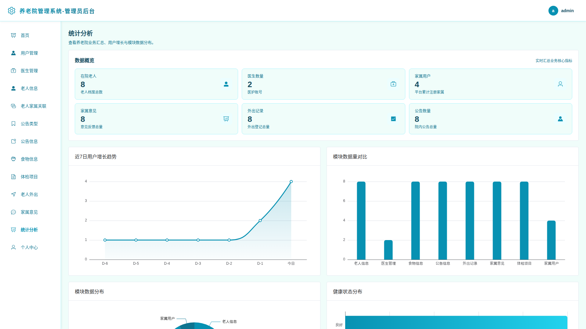Image resolution: width=586 pixels, height=329 pixels.
Task: Go to 食物信息 menu item
Action: tap(31, 159)
